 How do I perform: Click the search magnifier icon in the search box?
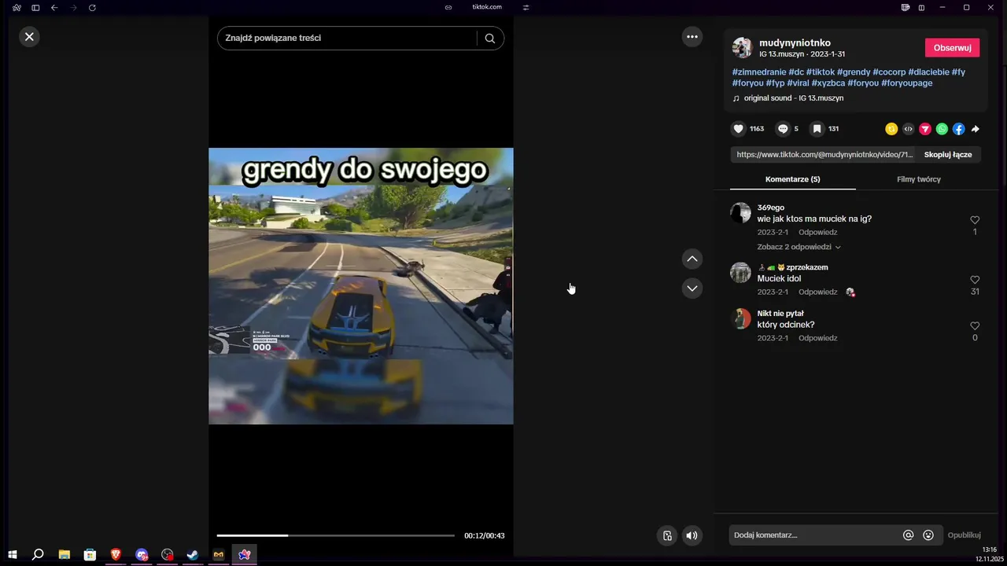(x=490, y=38)
